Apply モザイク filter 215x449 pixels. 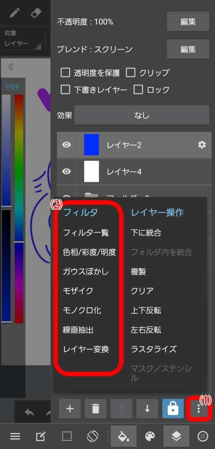78,291
